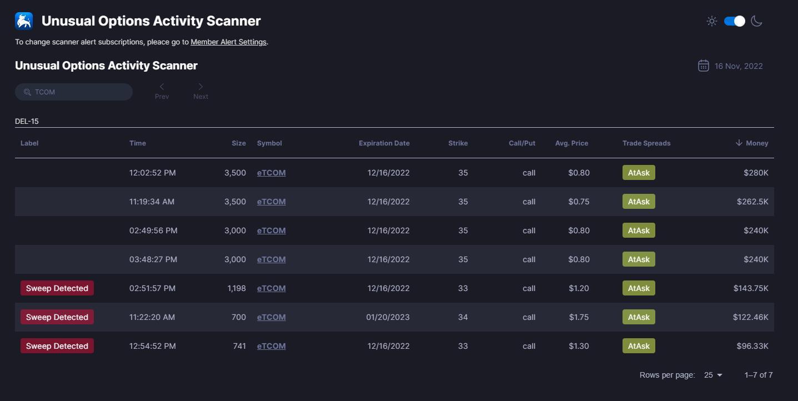Sort by the Strike column header
The width and height of the screenshot is (798, 401).
coord(458,143)
